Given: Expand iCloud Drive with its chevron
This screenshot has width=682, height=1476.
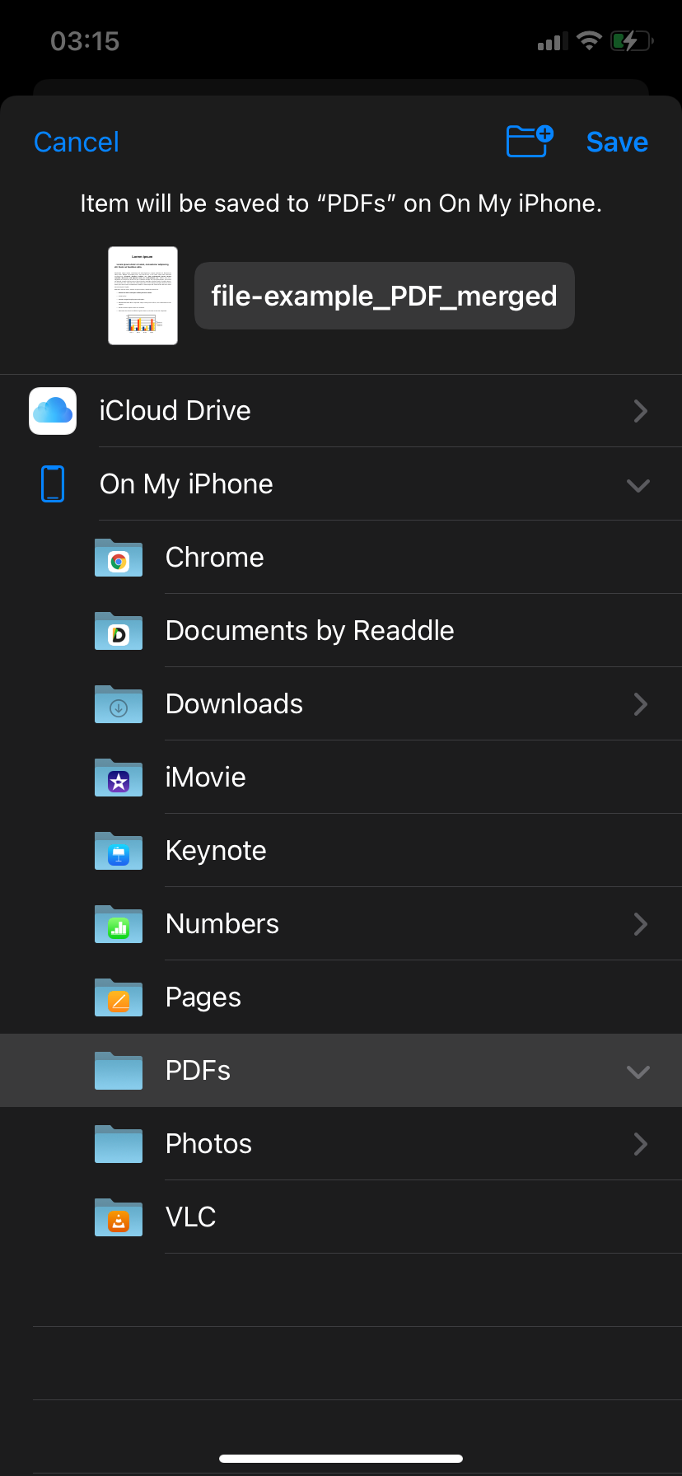Looking at the screenshot, I should [640, 411].
